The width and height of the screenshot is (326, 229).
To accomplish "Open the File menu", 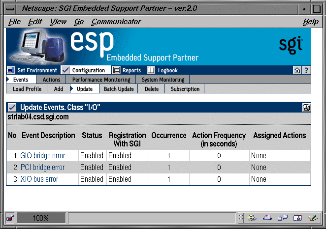I will click(x=15, y=22).
